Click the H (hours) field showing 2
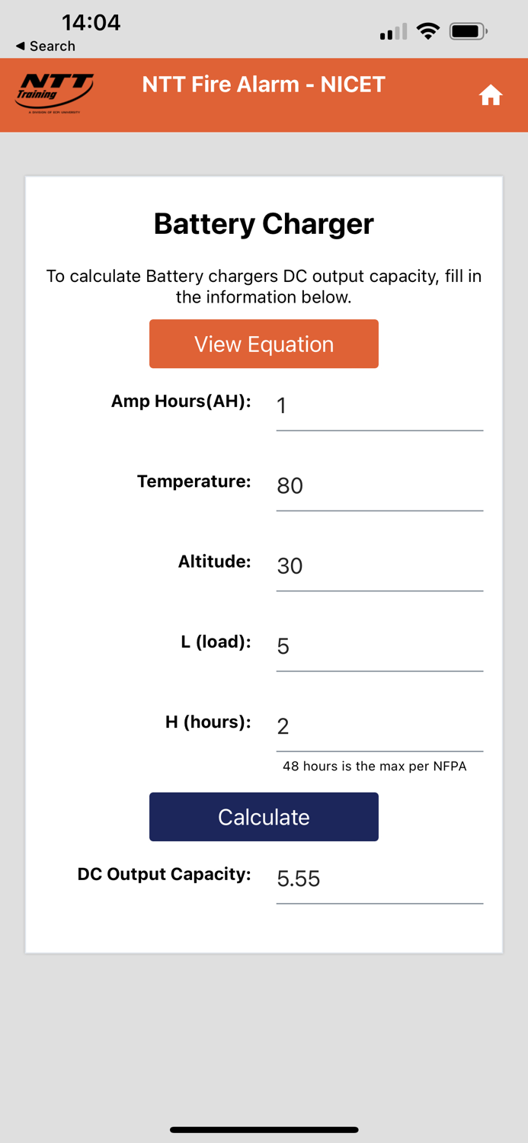 coord(379,728)
